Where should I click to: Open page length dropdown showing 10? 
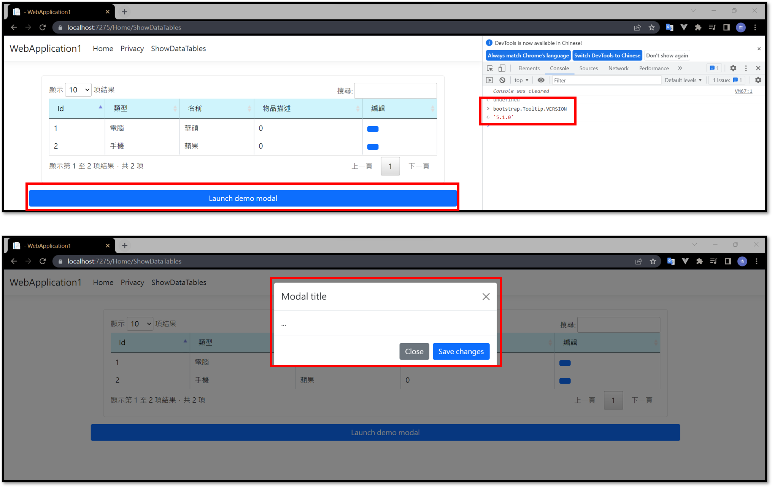[x=78, y=90]
